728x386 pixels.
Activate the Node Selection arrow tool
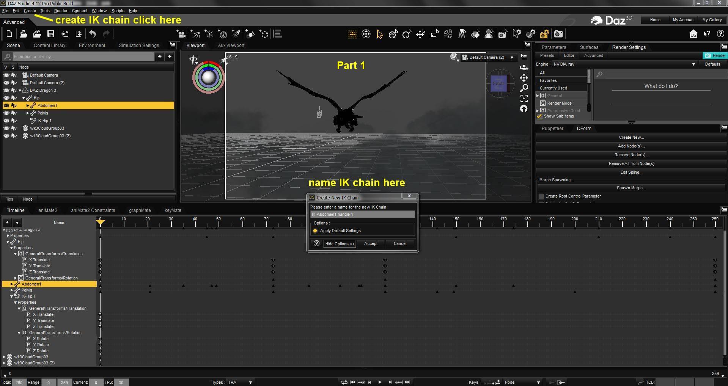point(379,35)
